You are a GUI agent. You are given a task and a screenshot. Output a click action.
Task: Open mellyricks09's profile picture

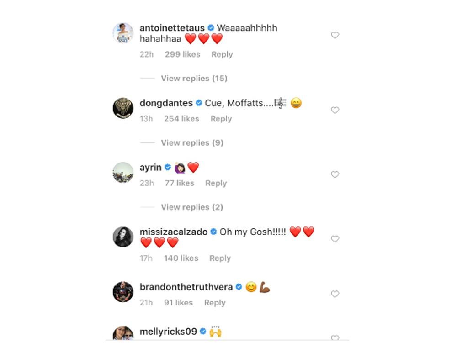(x=123, y=333)
